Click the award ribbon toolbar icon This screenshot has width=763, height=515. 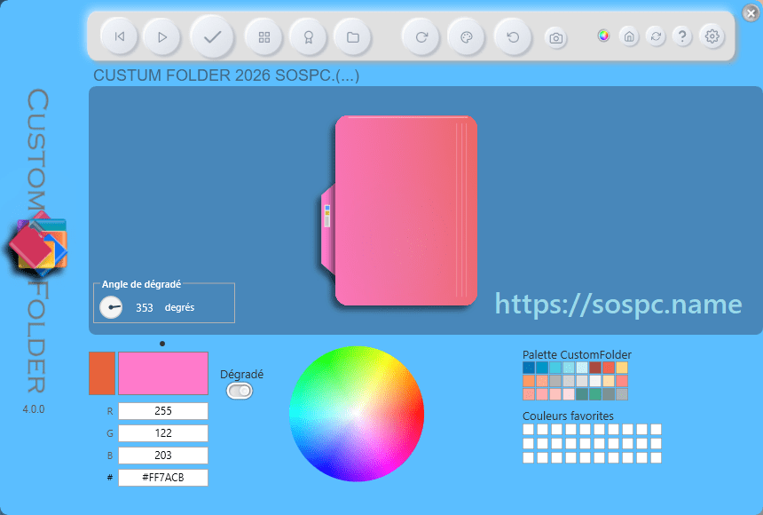coord(309,37)
